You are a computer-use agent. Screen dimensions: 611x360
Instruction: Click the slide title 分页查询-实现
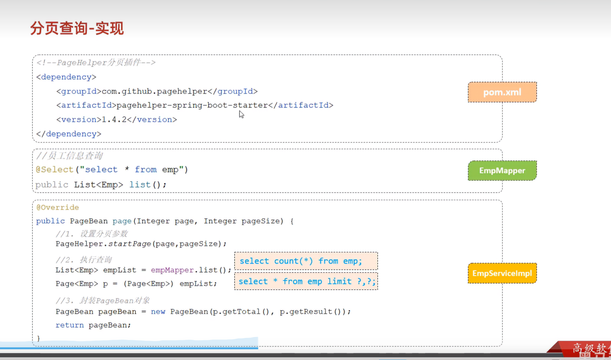77,28
